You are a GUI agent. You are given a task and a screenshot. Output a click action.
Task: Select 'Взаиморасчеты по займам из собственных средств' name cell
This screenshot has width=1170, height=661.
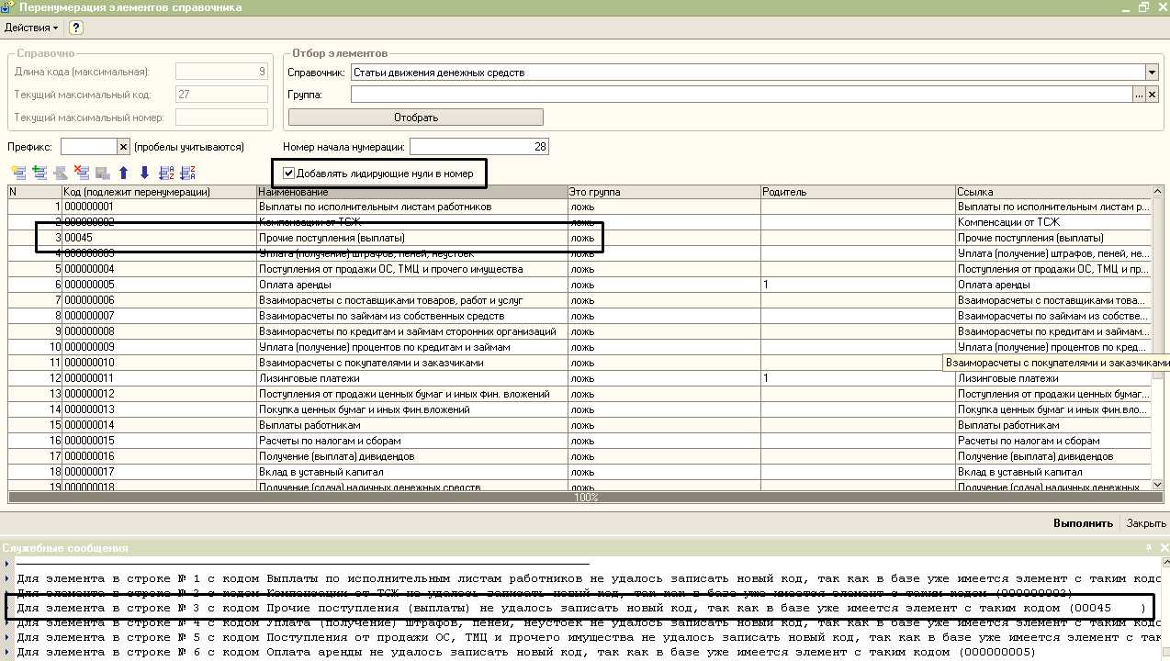coord(412,316)
